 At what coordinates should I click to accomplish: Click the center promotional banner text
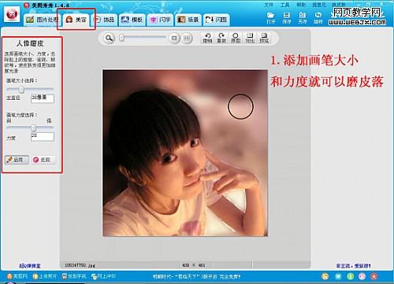click(x=196, y=276)
